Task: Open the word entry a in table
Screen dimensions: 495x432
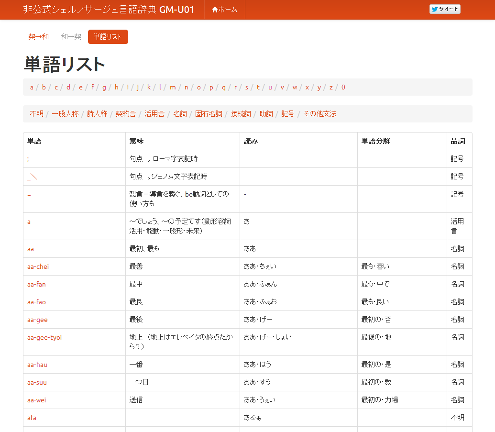Action: pyautogui.click(x=29, y=222)
